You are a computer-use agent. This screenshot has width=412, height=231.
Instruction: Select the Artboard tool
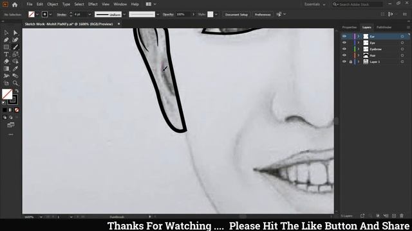(6, 83)
